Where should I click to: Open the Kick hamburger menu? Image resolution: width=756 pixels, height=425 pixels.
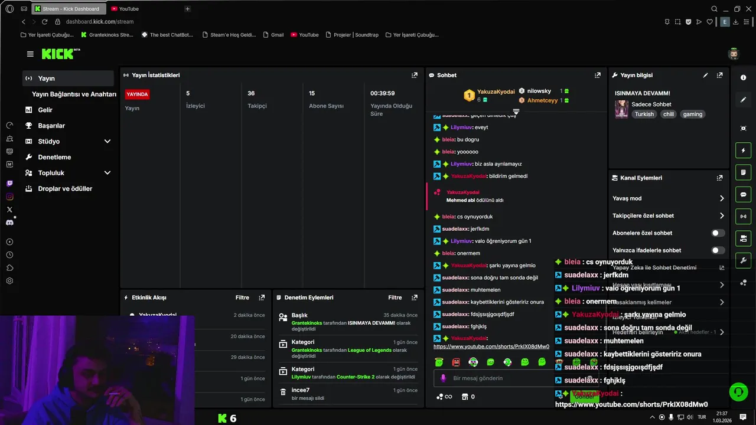click(x=30, y=54)
